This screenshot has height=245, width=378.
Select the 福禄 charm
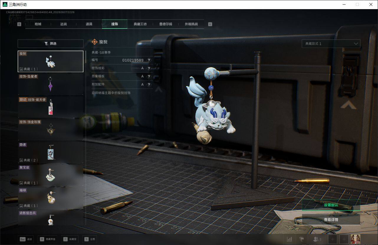coord(50,198)
